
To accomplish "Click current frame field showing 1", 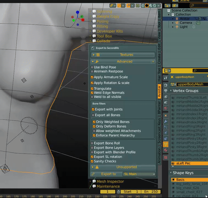I will tap(108, 192).
